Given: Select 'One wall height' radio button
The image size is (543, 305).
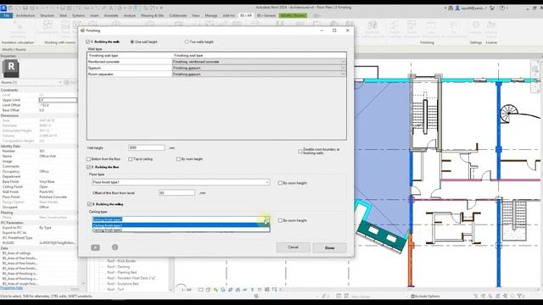Looking at the screenshot, I should click(x=132, y=42).
